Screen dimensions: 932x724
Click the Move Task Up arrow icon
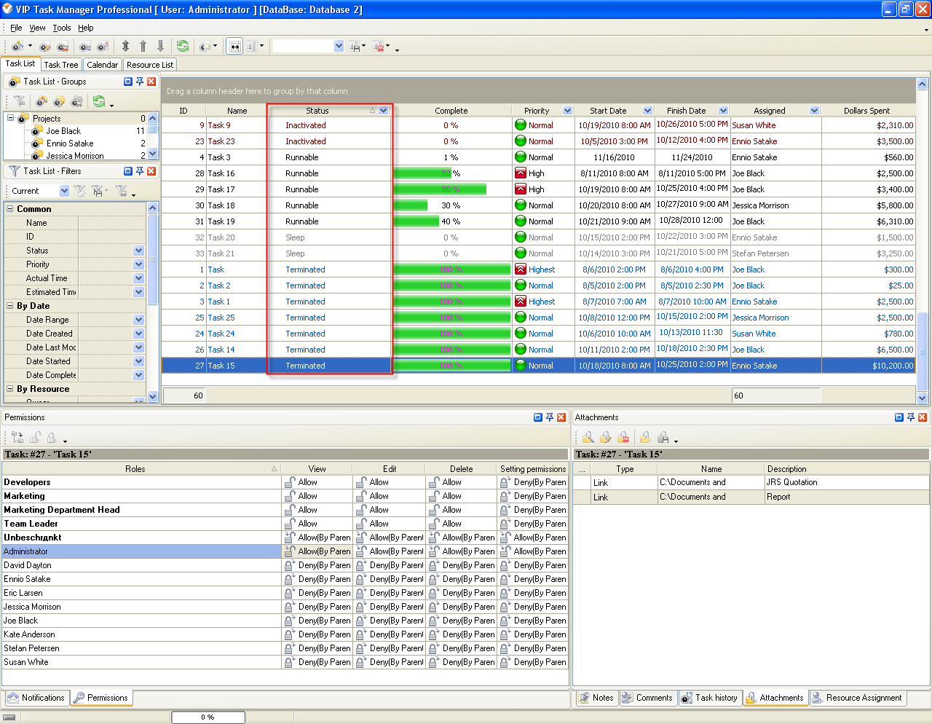click(x=143, y=46)
